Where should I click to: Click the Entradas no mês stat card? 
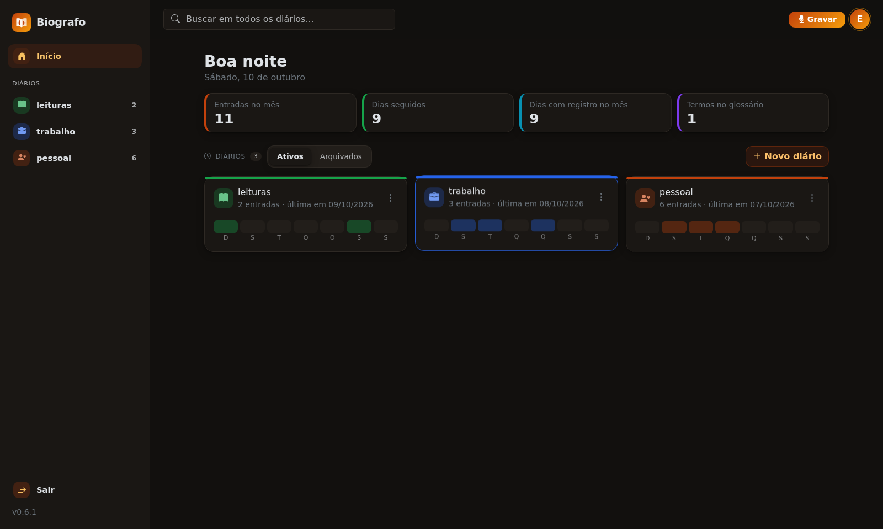point(280,113)
